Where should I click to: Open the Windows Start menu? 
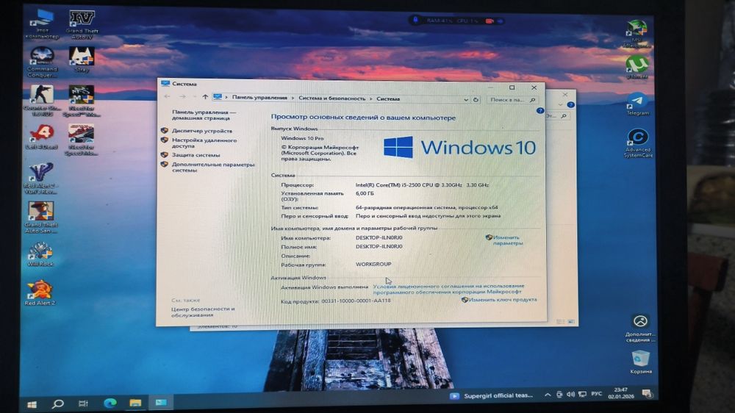coord(32,404)
